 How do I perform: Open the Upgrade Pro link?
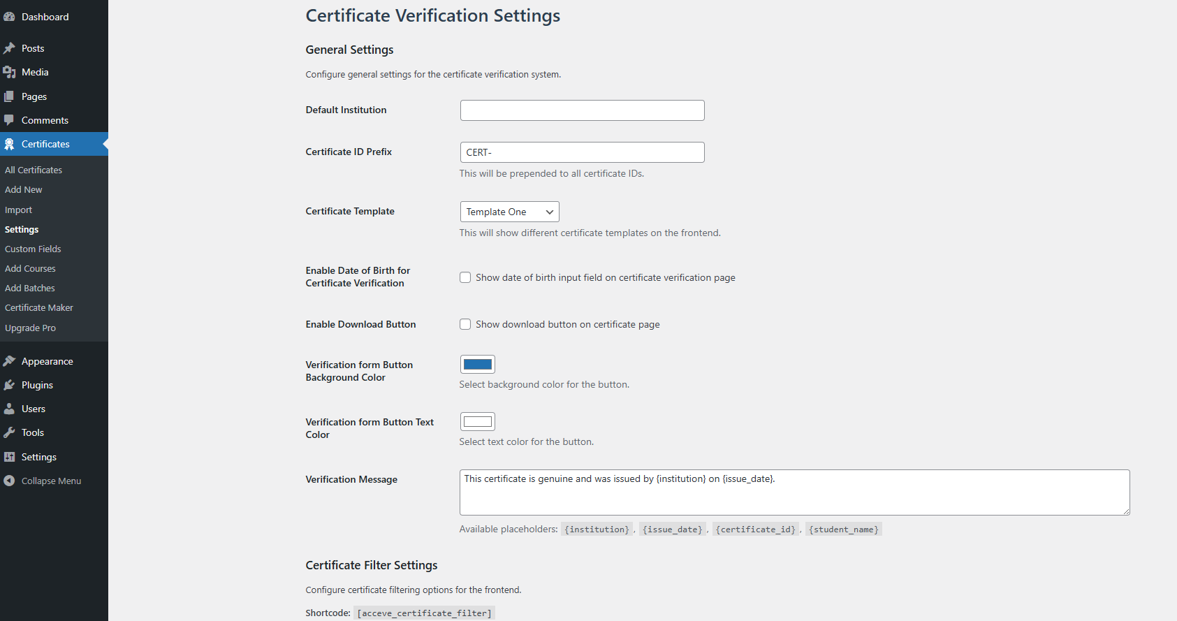(x=30, y=328)
